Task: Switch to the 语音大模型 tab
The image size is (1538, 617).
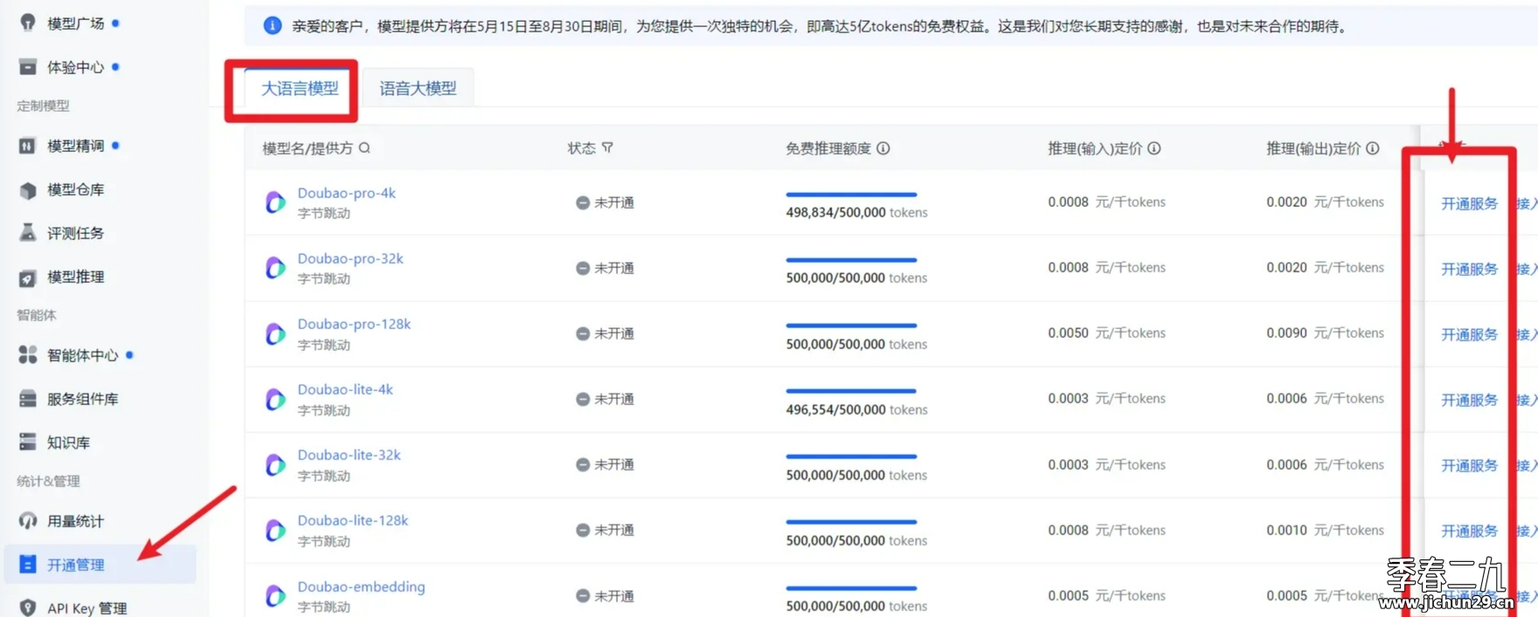Action: (418, 88)
